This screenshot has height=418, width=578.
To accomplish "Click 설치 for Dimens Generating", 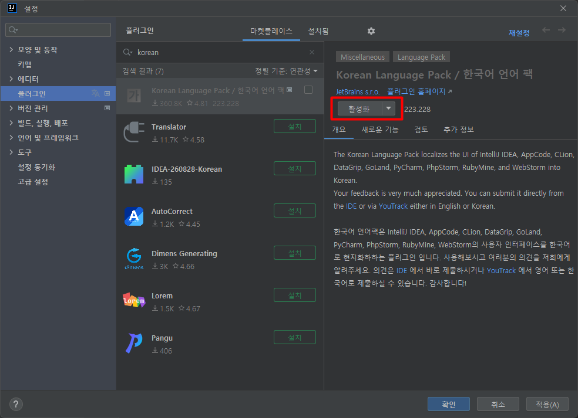I will click(295, 253).
